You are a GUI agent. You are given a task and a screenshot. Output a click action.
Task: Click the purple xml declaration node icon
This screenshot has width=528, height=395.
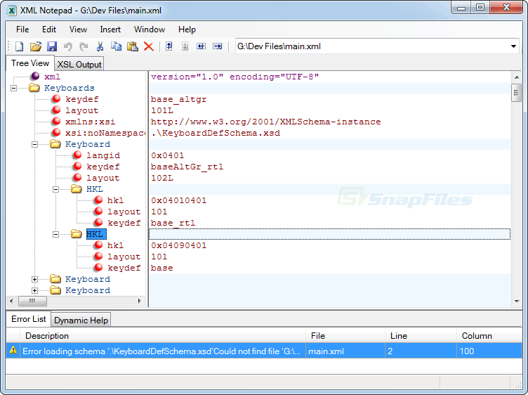[x=35, y=76]
